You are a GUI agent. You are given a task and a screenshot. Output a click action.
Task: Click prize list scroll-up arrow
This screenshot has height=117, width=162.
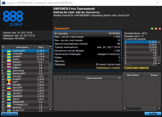(x=159, y=42)
